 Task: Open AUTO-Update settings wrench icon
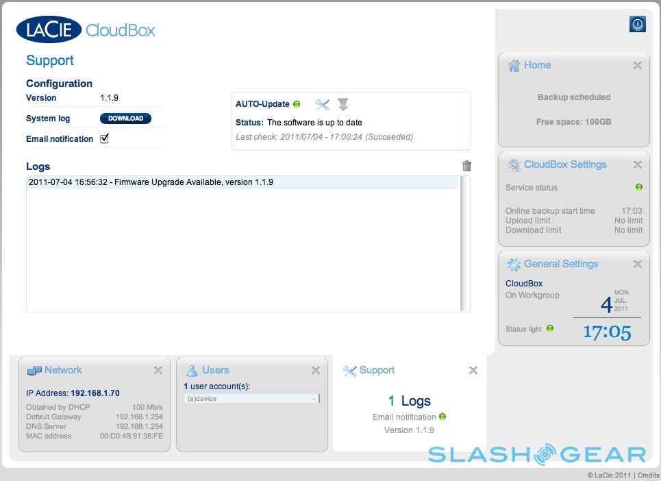pos(322,104)
